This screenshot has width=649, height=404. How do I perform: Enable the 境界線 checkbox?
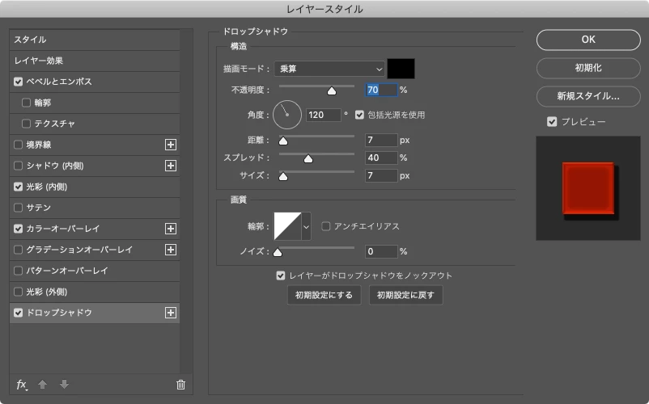(19, 145)
